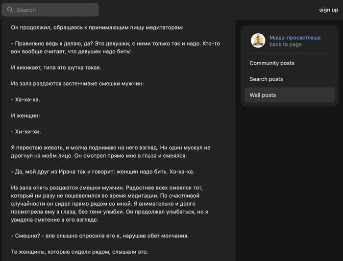The image size is (343, 261).
Task: Click the paragraph starting "Он продолжил"
Action: pos(97,27)
